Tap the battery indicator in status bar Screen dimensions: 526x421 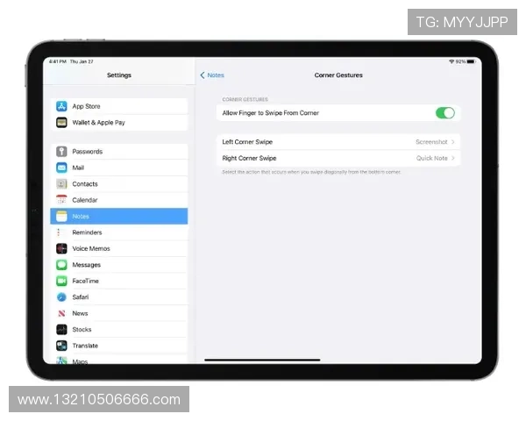[x=472, y=61]
